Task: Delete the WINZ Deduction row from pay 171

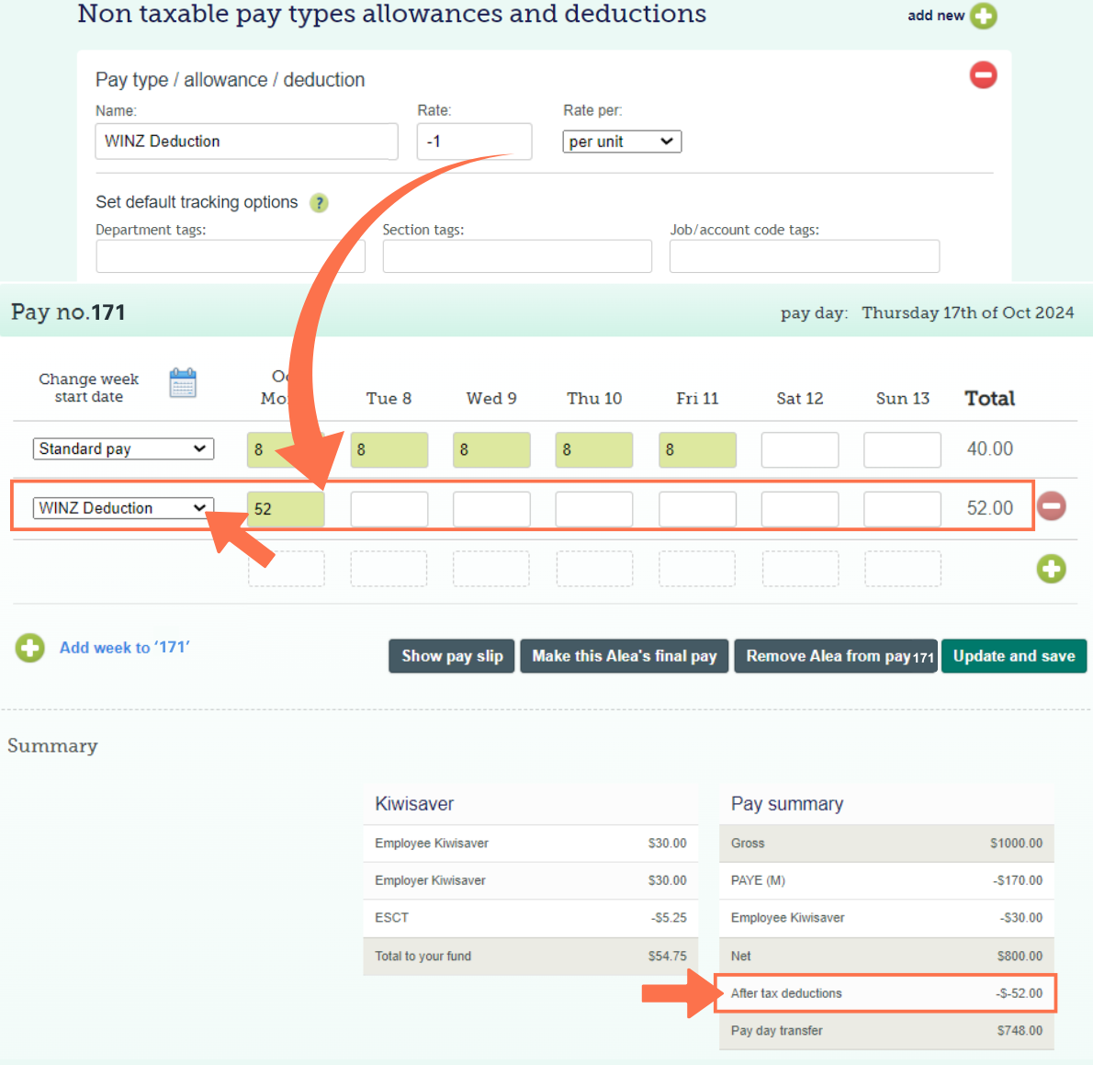Action: pos(1051,505)
